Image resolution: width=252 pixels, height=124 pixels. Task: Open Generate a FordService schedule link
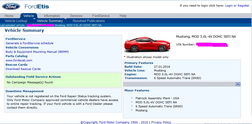(x=29, y=43)
